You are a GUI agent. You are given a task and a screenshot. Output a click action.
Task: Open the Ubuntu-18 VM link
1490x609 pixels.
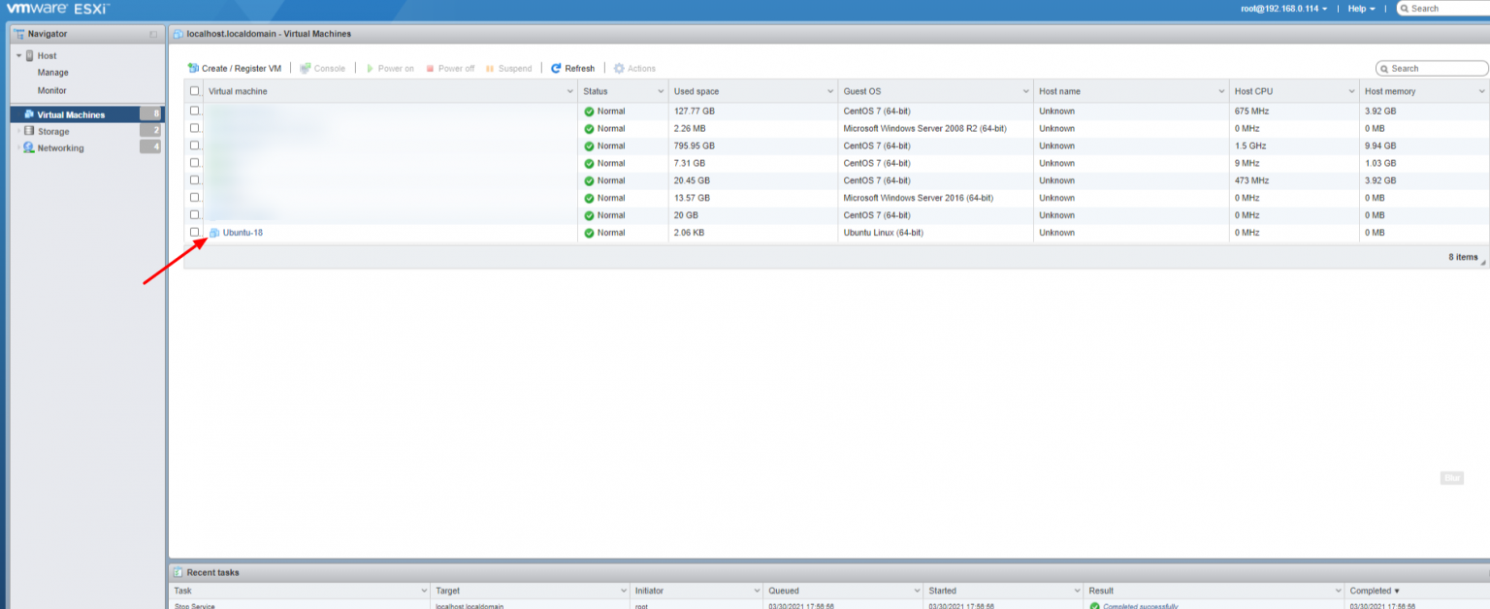coord(243,233)
